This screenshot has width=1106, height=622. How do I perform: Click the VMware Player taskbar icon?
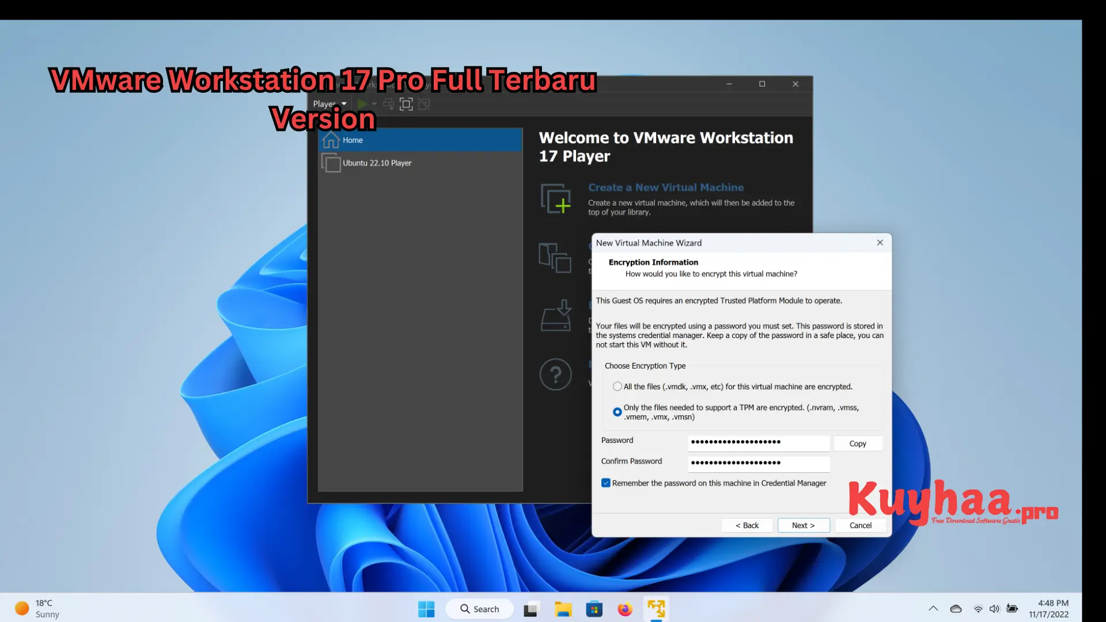pyautogui.click(x=656, y=609)
